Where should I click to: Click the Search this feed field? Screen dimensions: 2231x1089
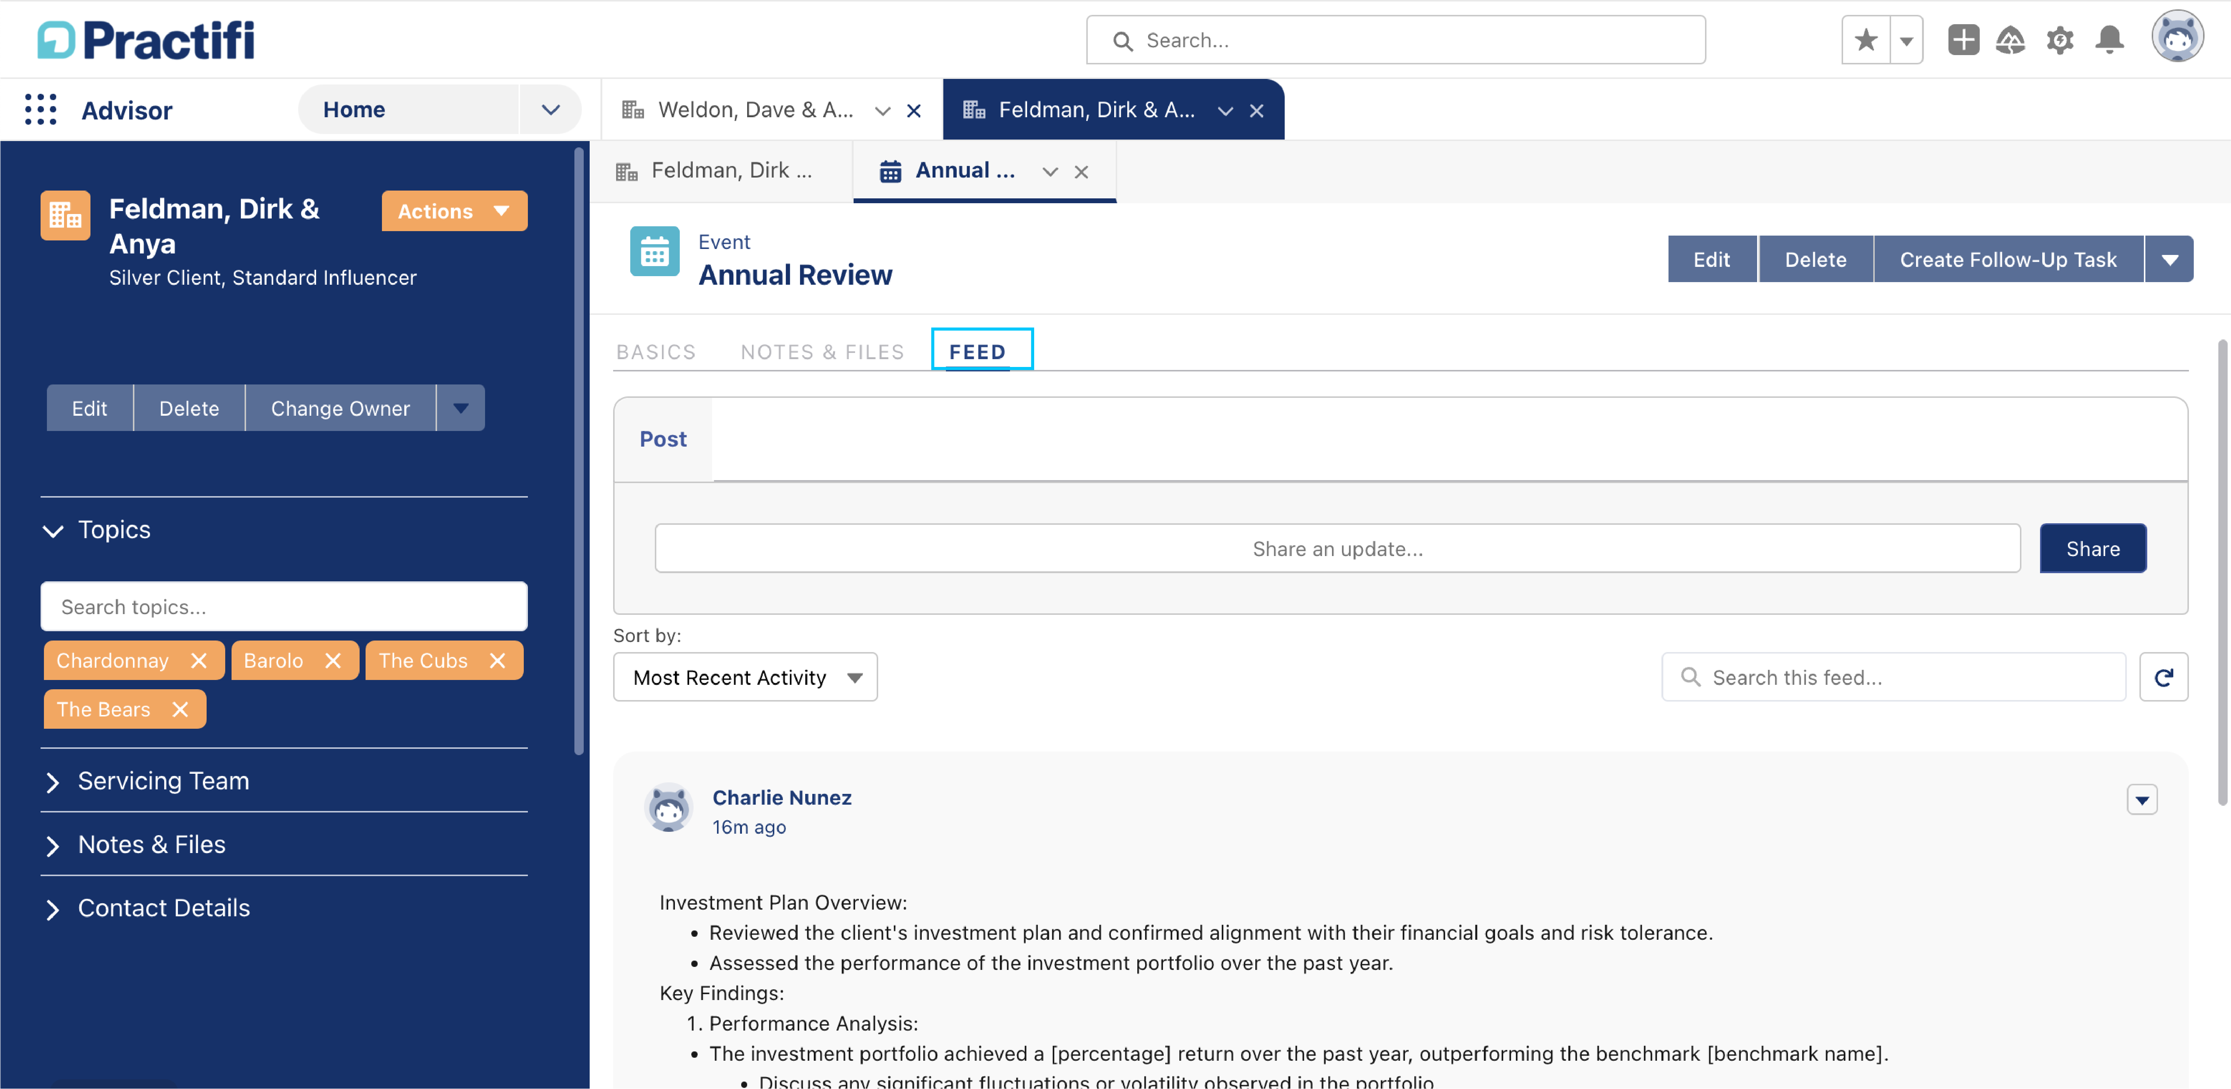coord(1893,677)
